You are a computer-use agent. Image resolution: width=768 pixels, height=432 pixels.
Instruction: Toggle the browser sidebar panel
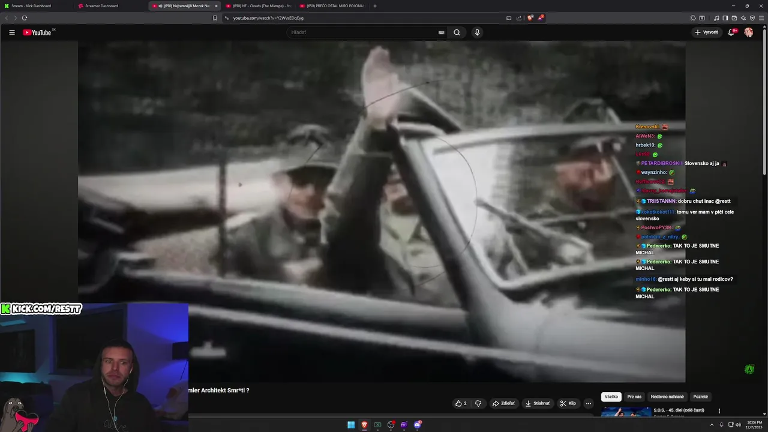click(725, 18)
